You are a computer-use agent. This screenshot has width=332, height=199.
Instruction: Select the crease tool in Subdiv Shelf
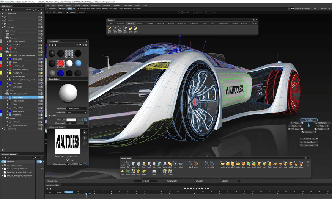(275, 164)
